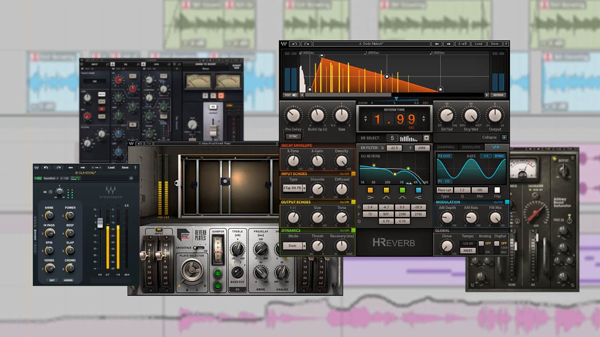The height and width of the screenshot is (337, 600).
Task: Click the Build Up knob in H-Reverb
Action: (318, 115)
